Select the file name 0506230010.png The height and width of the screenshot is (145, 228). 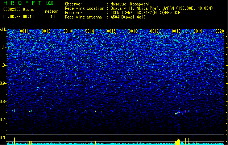[x=18, y=9]
